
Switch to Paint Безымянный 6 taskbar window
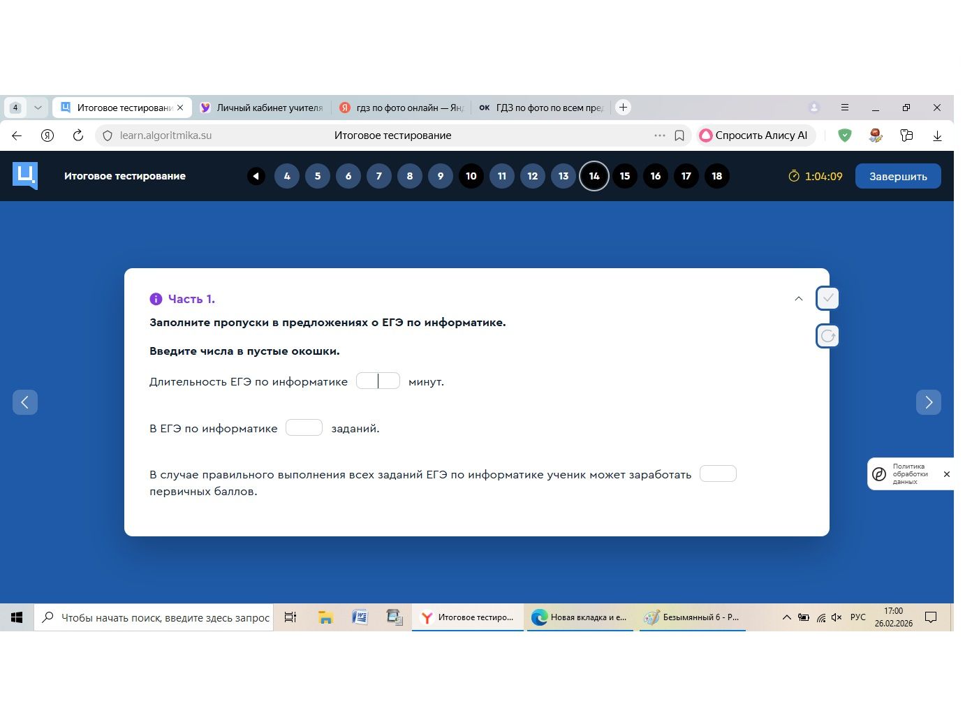point(693,617)
